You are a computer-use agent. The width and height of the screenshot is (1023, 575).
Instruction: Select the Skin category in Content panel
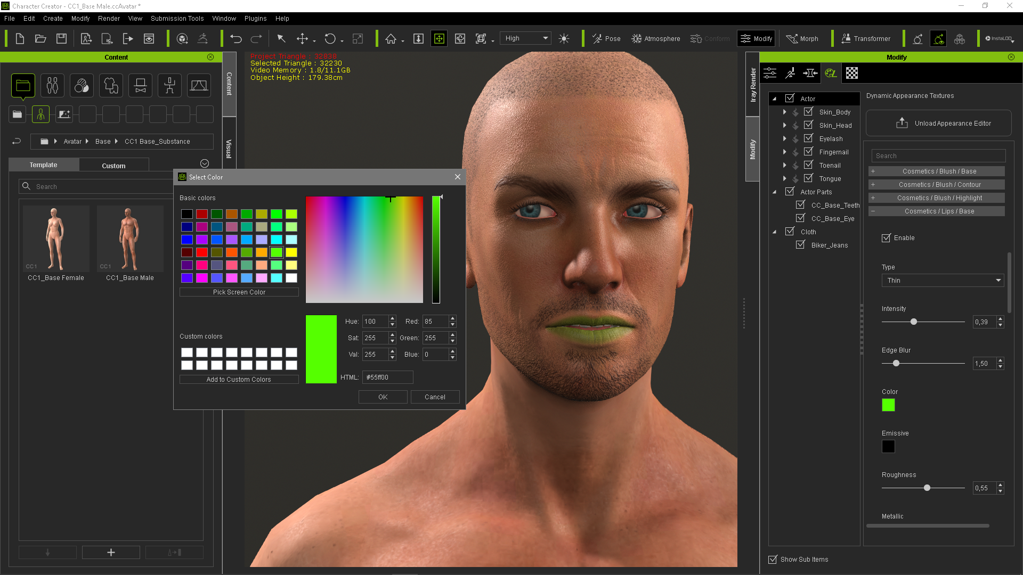[82, 85]
